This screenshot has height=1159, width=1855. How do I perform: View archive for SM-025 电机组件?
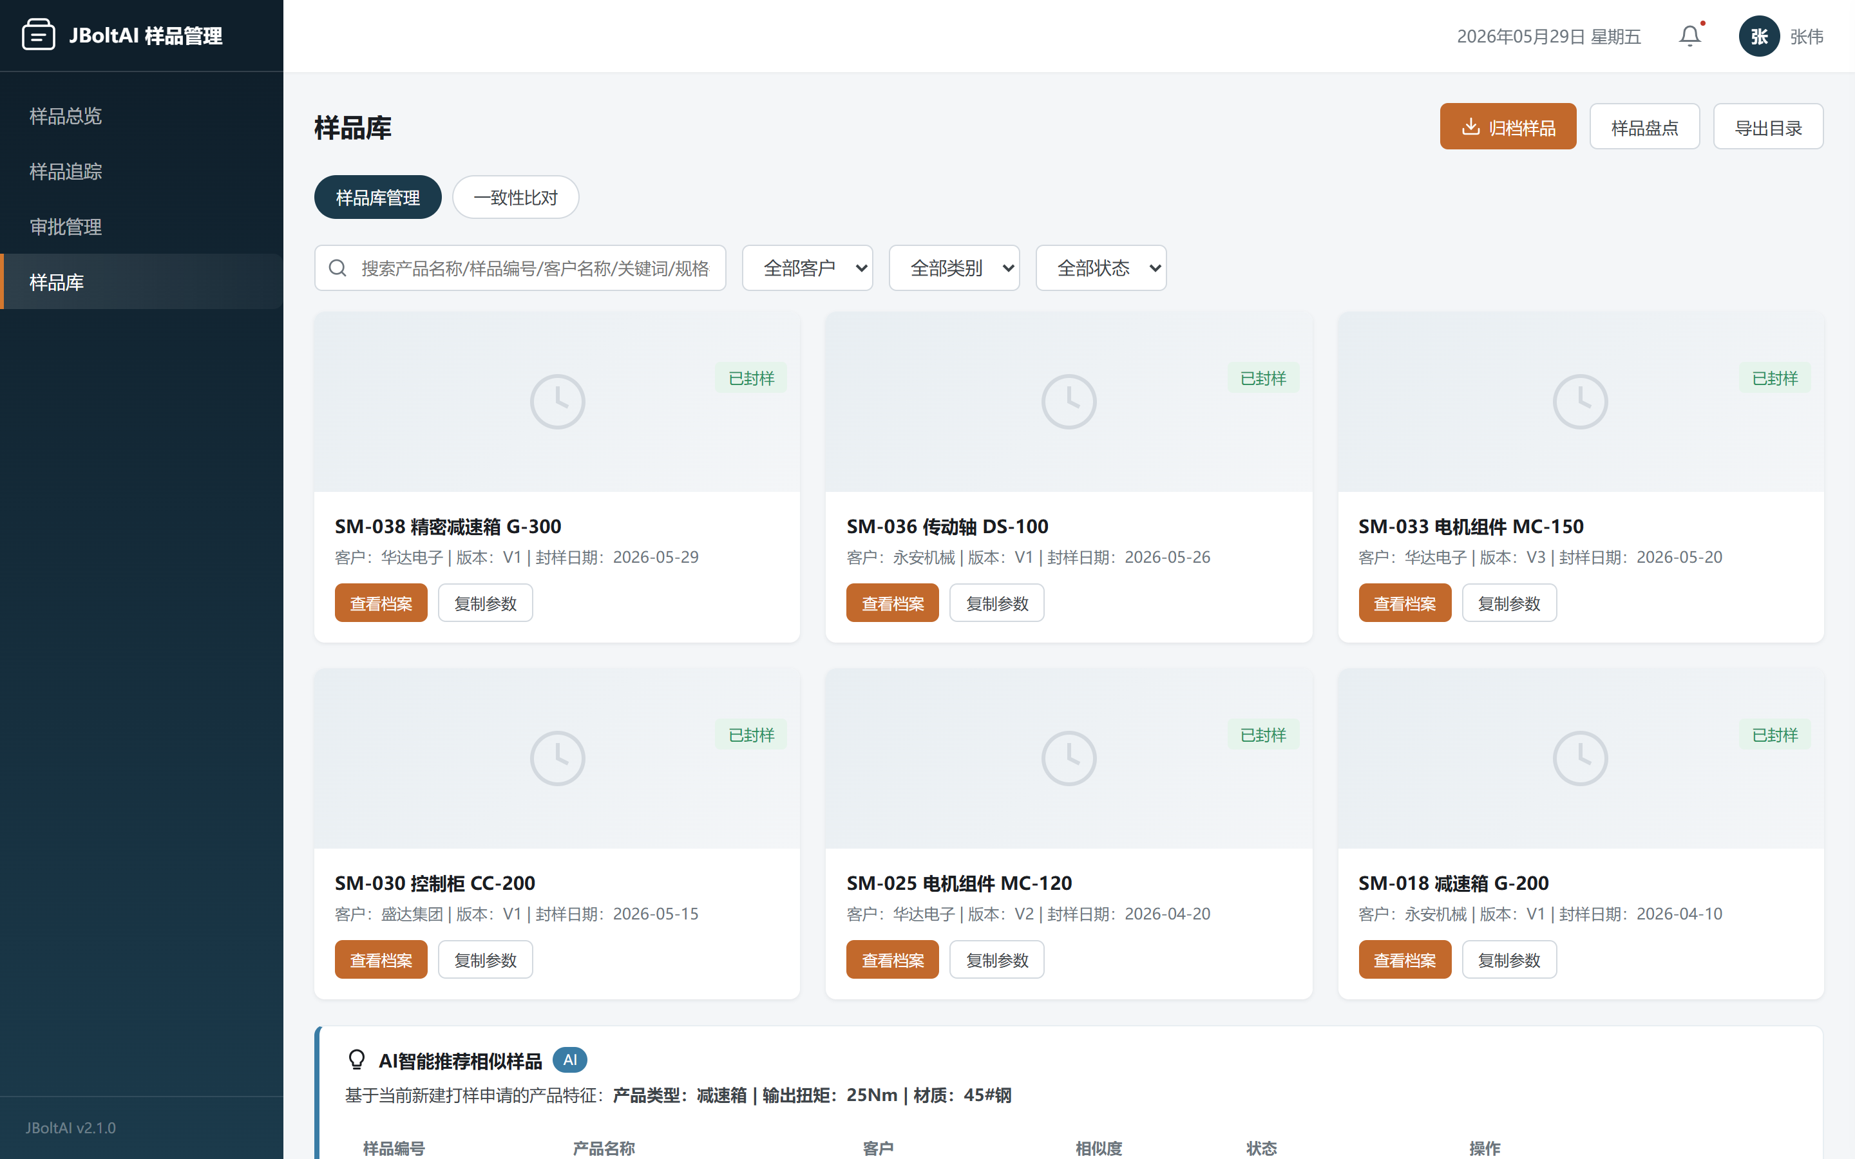892,959
